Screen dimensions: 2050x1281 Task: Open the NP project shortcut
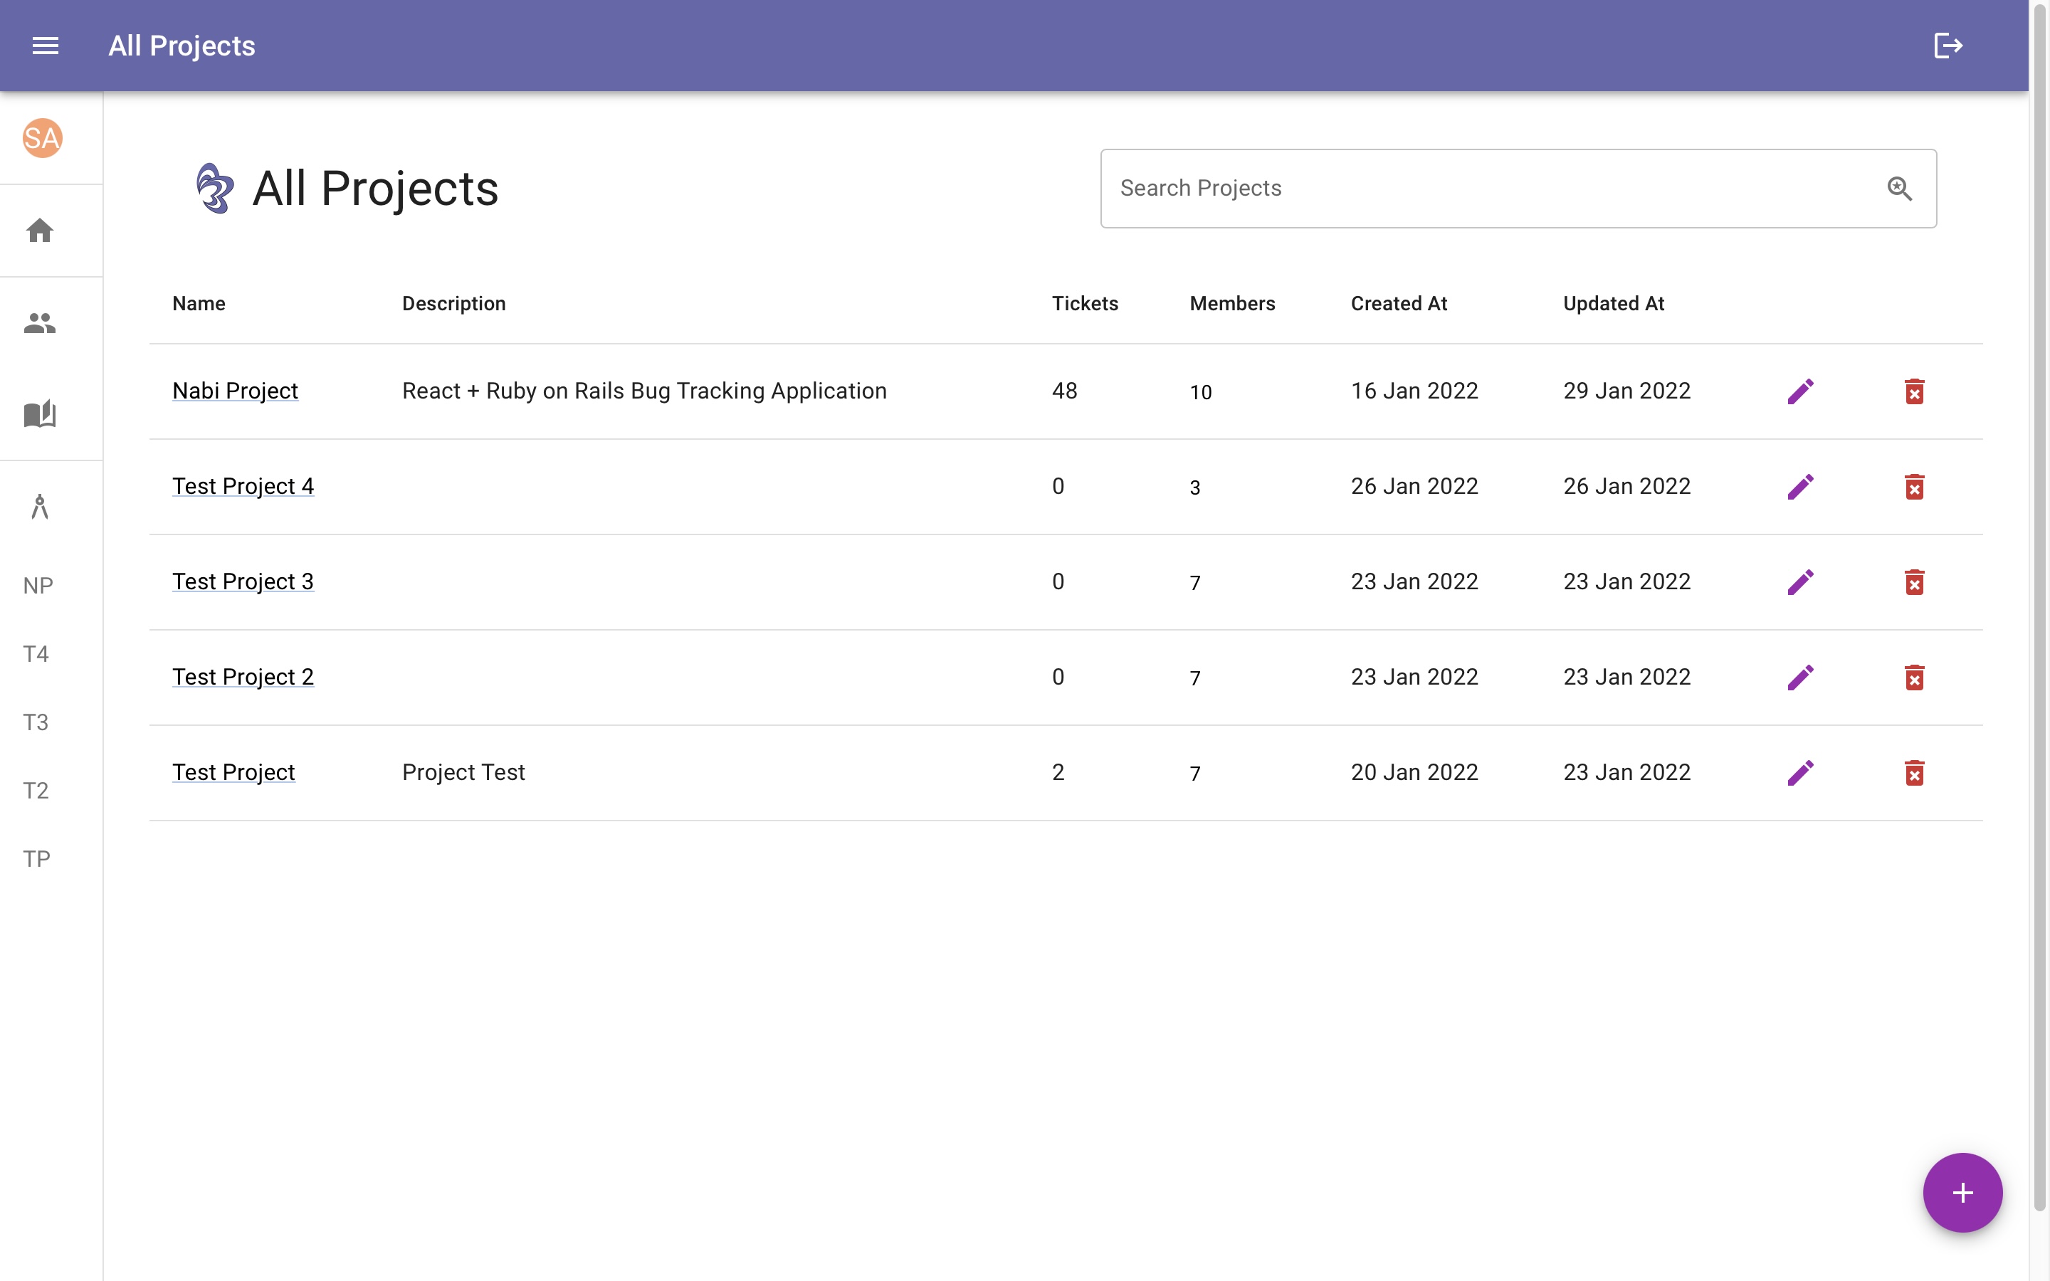37,584
